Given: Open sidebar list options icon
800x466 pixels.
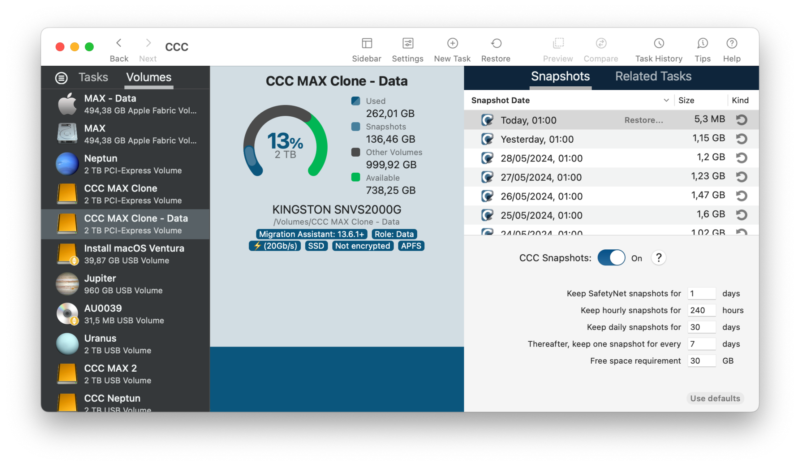Looking at the screenshot, I should click(x=61, y=78).
